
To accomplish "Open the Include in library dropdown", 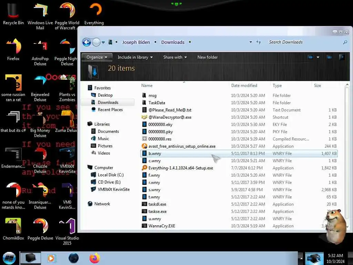I will click(x=135, y=57).
